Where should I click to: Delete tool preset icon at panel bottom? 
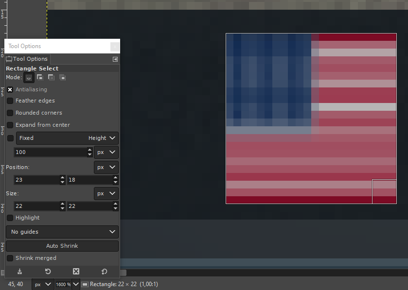(76, 272)
